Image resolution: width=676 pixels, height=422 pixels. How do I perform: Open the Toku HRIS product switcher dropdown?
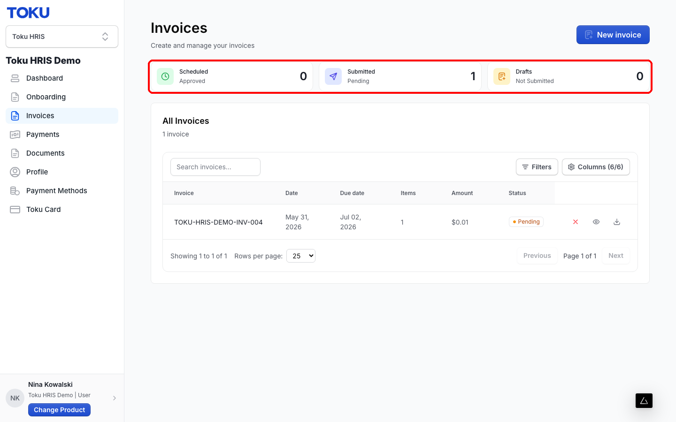pos(62,37)
